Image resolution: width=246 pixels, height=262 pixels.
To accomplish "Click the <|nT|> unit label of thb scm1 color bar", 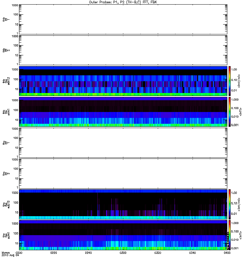I will pos(240,112).
